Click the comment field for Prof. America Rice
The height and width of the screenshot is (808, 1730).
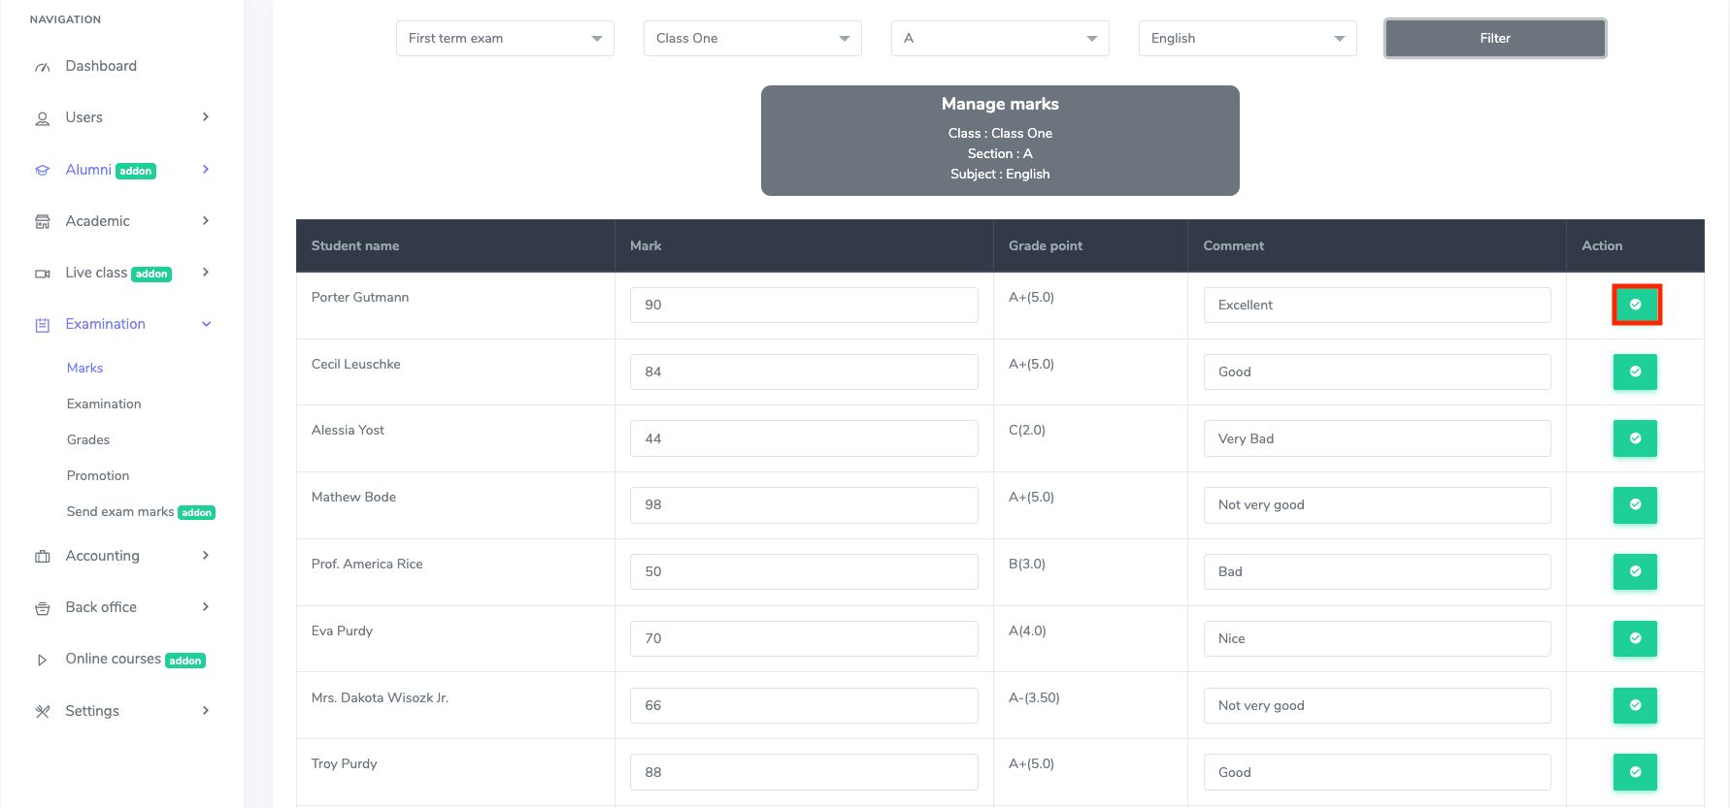[1377, 571]
